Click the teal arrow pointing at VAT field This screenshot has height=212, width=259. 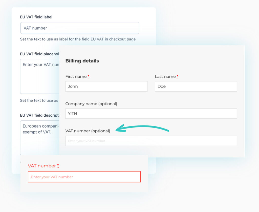pos(142,128)
